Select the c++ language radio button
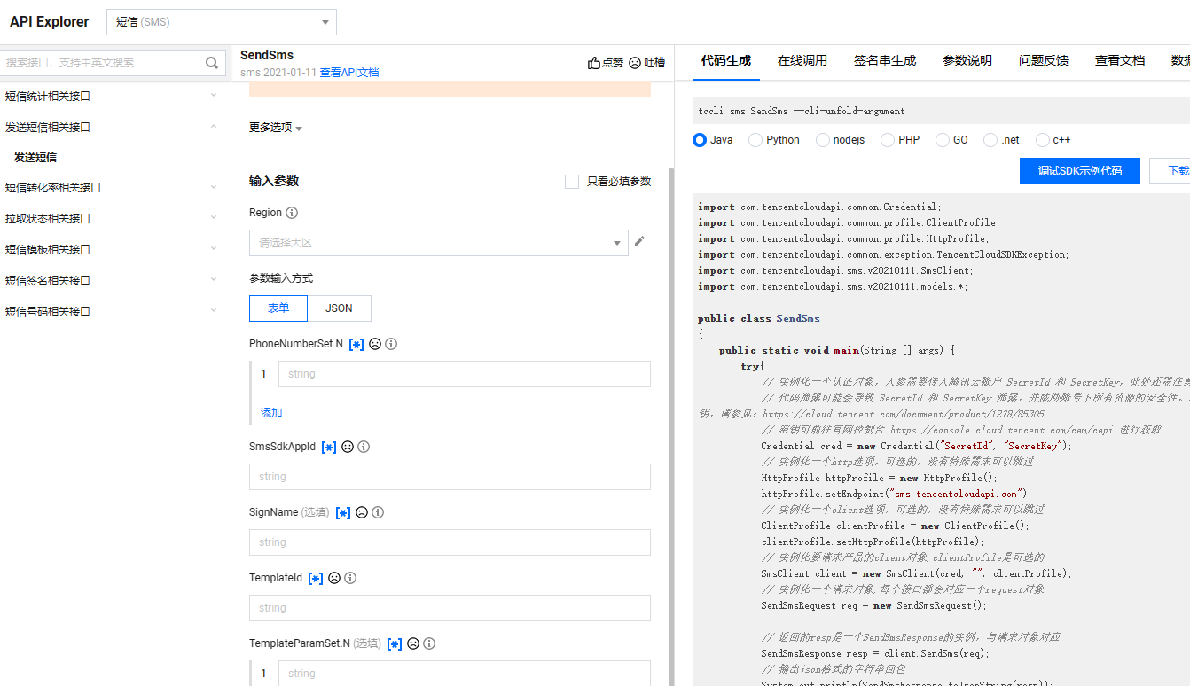Screen dimensions: 1190x686 pos(1043,140)
